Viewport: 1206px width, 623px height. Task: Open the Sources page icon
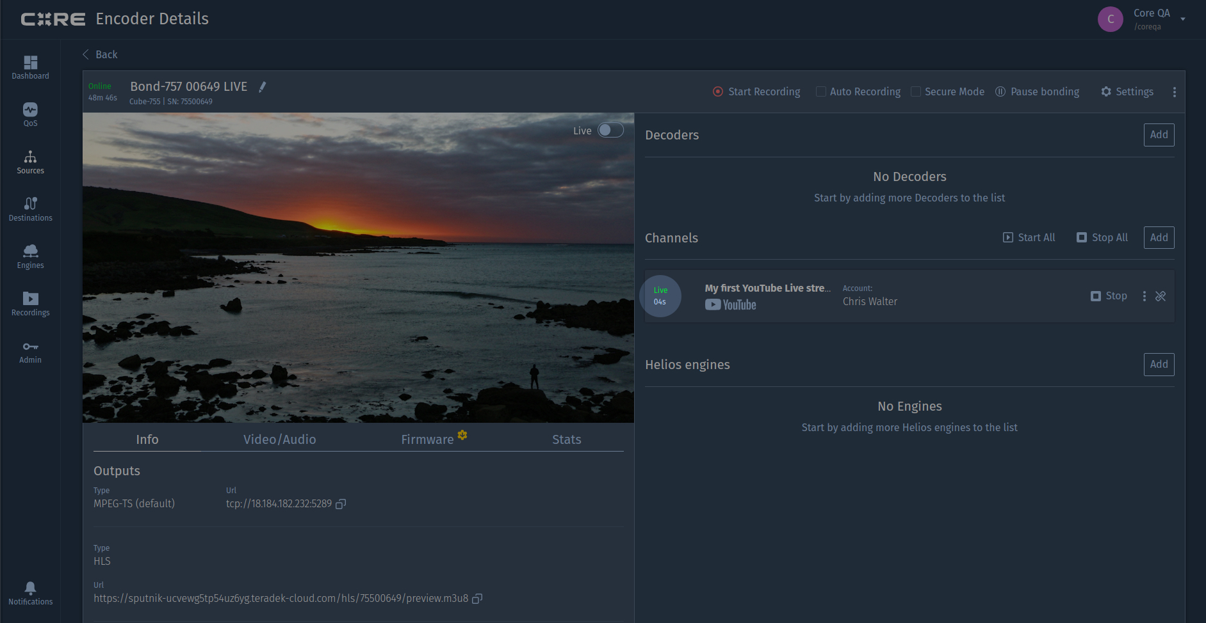(30, 157)
